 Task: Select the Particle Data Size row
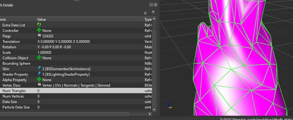coord(76,107)
